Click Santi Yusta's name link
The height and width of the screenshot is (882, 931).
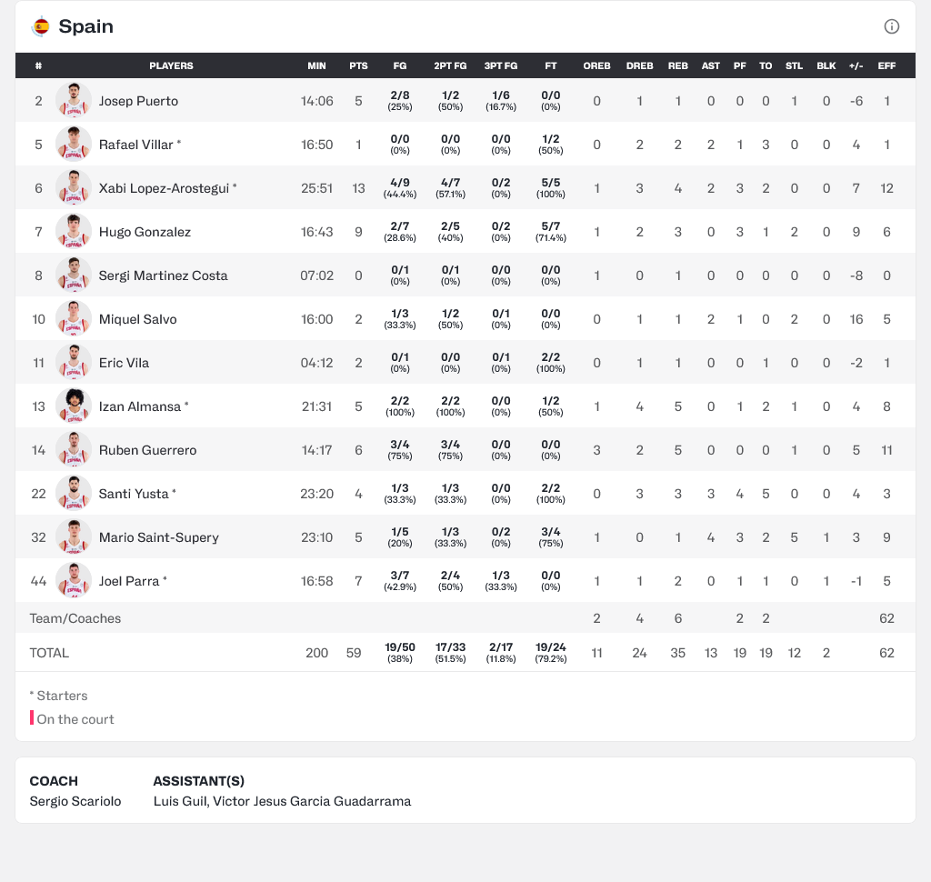coord(134,494)
